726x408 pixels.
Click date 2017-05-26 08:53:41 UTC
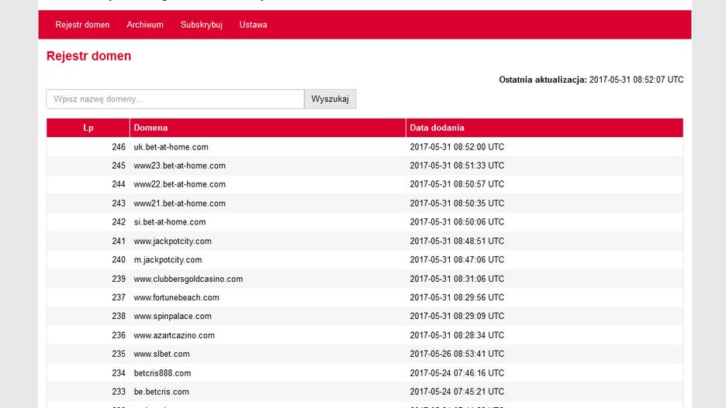(x=457, y=354)
